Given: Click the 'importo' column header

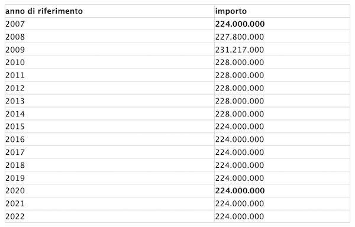Looking at the screenshot, I should click(282, 11).
